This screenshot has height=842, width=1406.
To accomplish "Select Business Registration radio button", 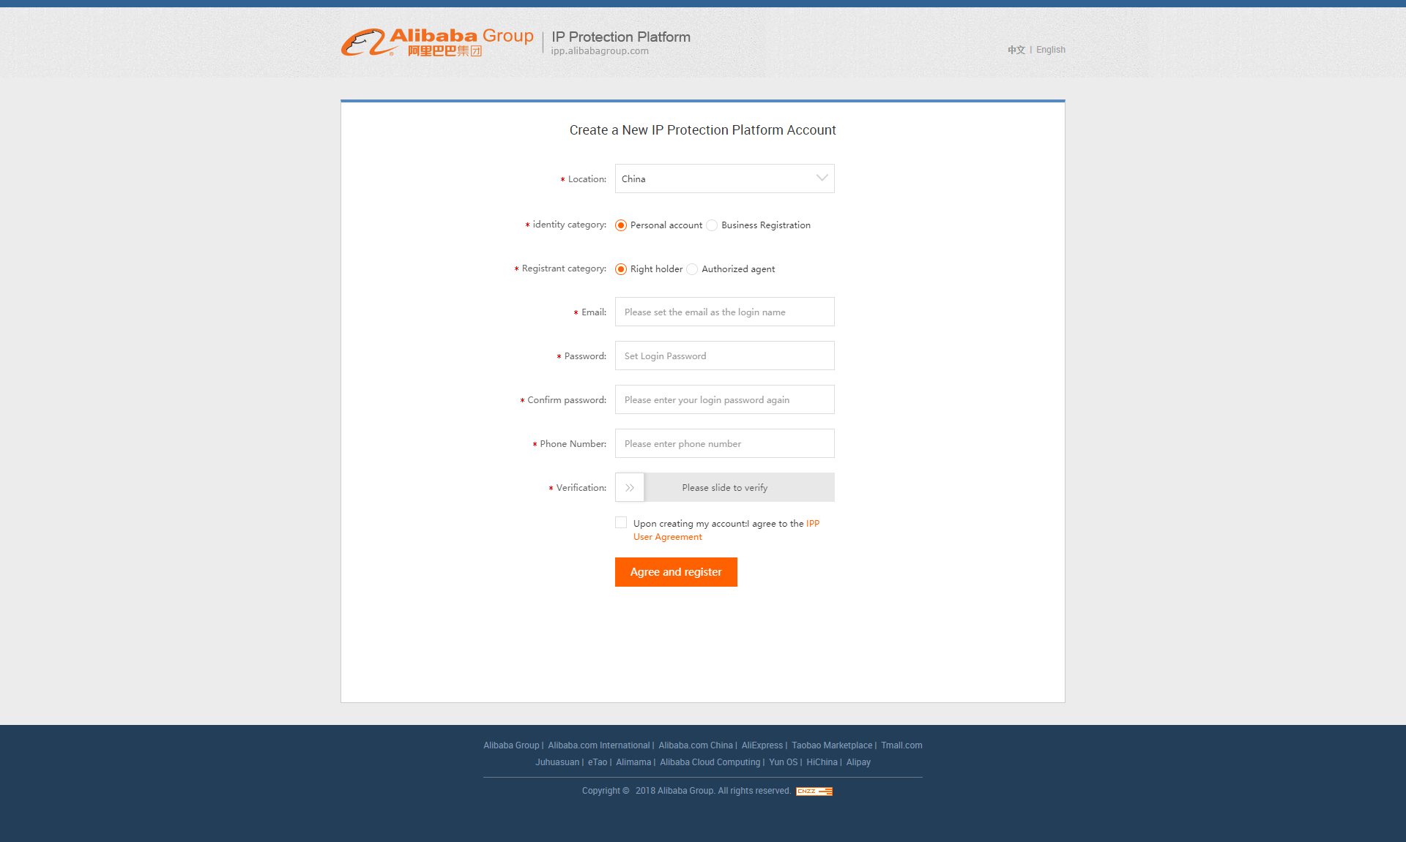I will tap(713, 225).
